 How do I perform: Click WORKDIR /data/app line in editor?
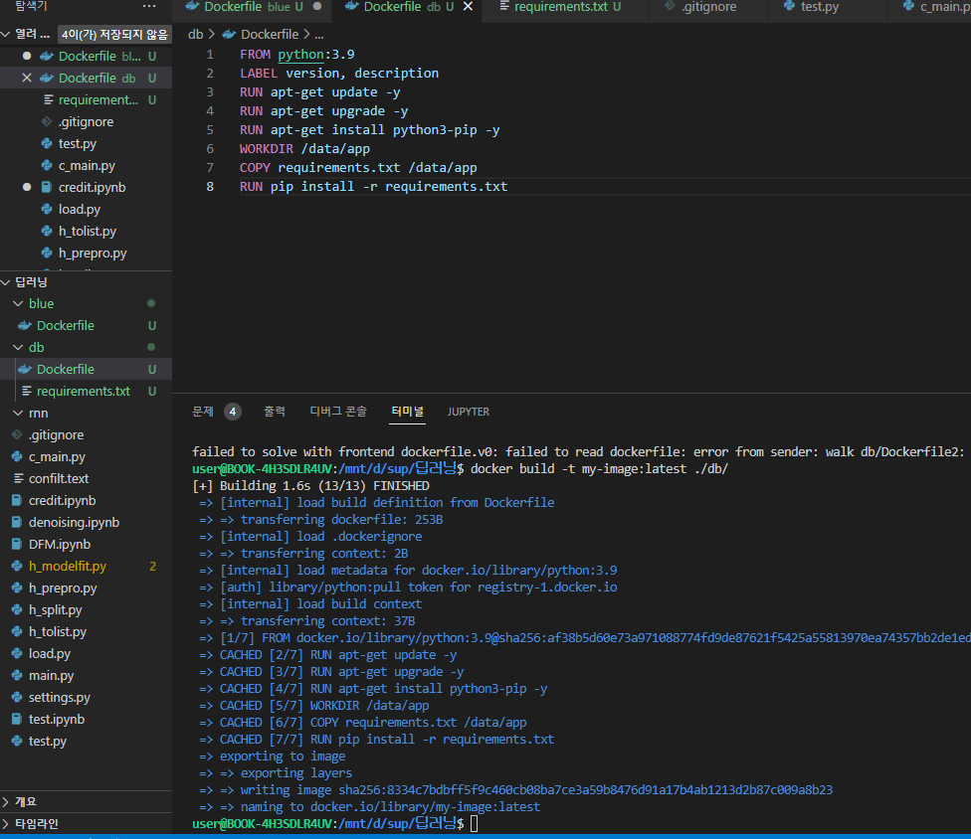point(304,148)
